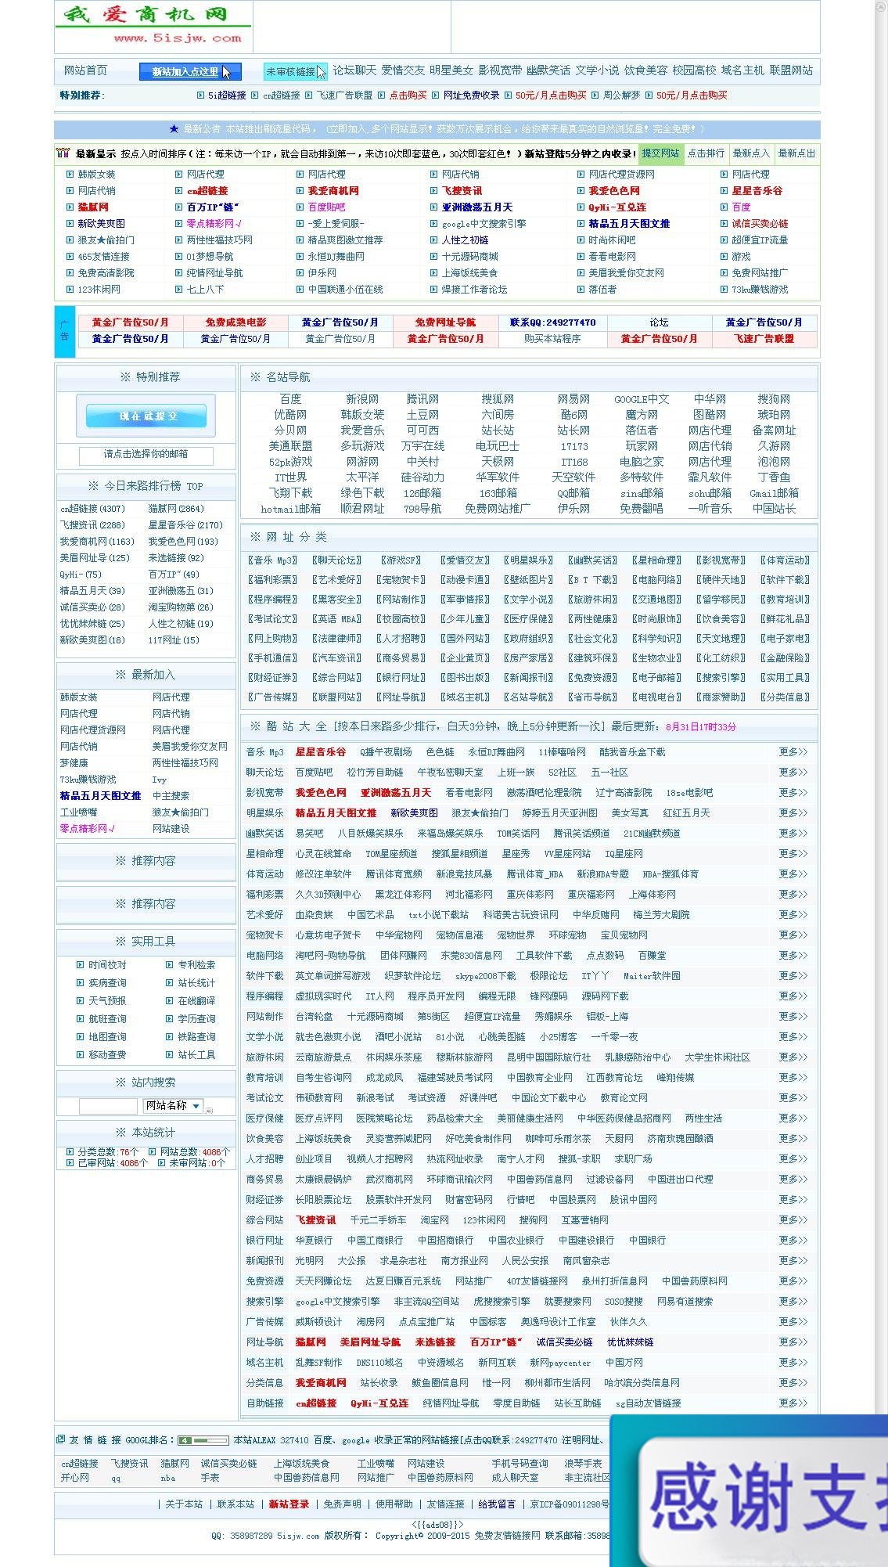Click the arrow icon beside 站长统计
888x1567 pixels.
tap(170, 983)
